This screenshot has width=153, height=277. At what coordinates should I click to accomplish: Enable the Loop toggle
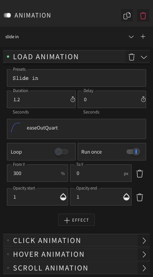(x=61, y=152)
